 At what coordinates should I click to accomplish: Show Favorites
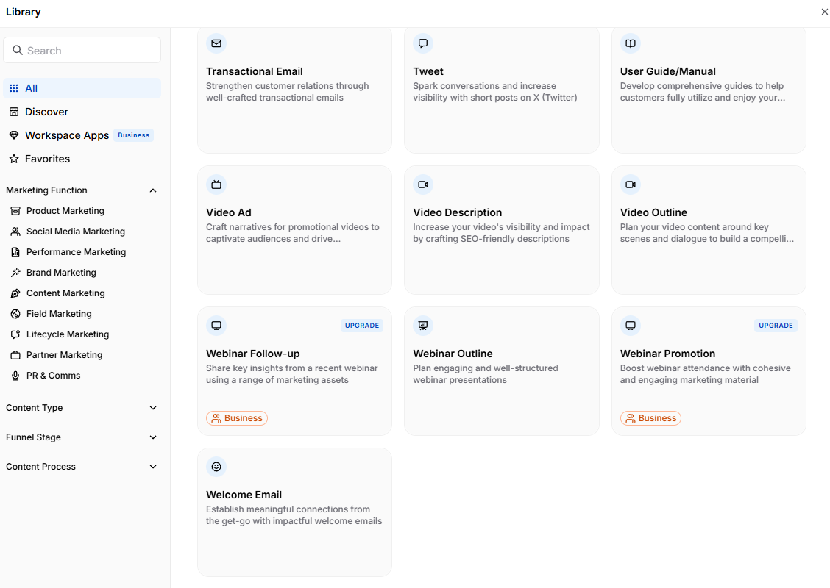(82, 159)
